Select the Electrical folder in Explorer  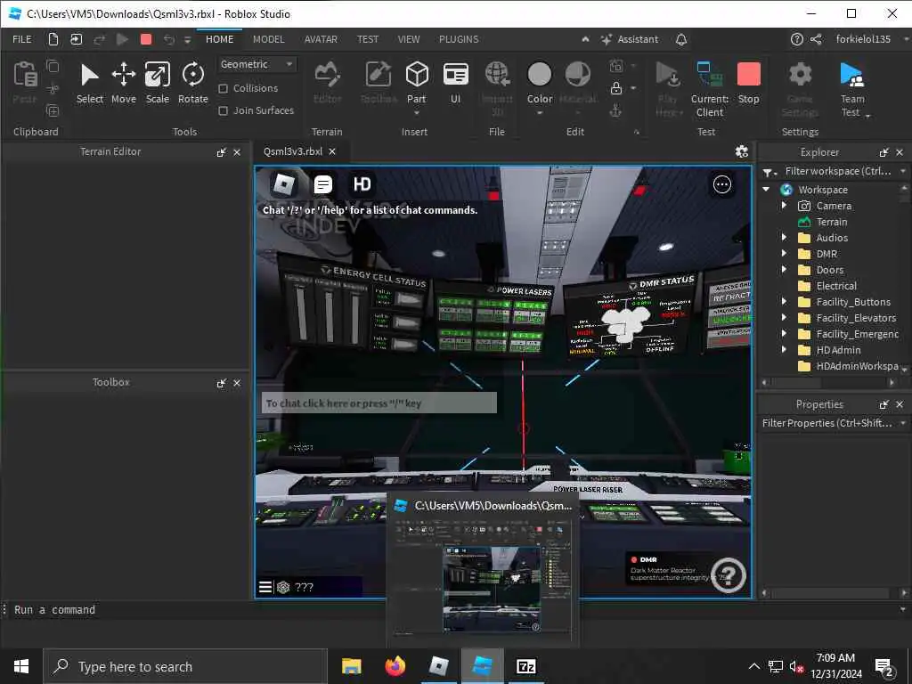coord(836,286)
